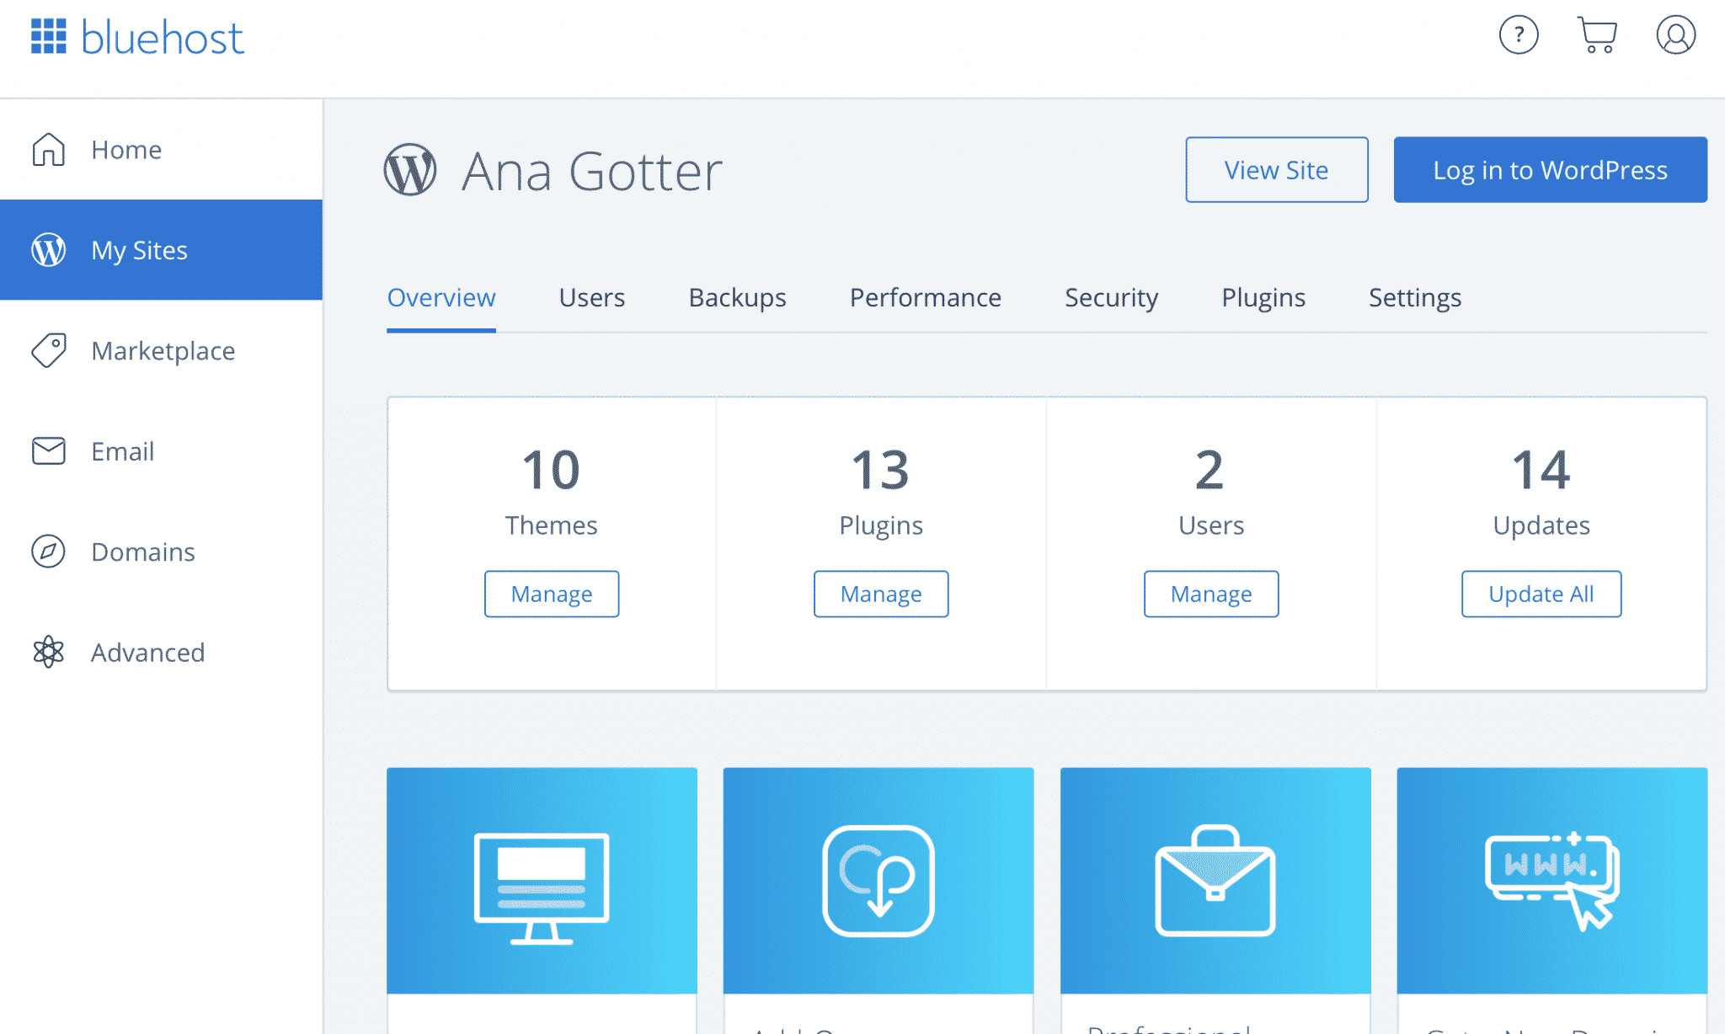The image size is (1725, 1034).
Task: Click the View Site button
Action: coord(1276,170)
